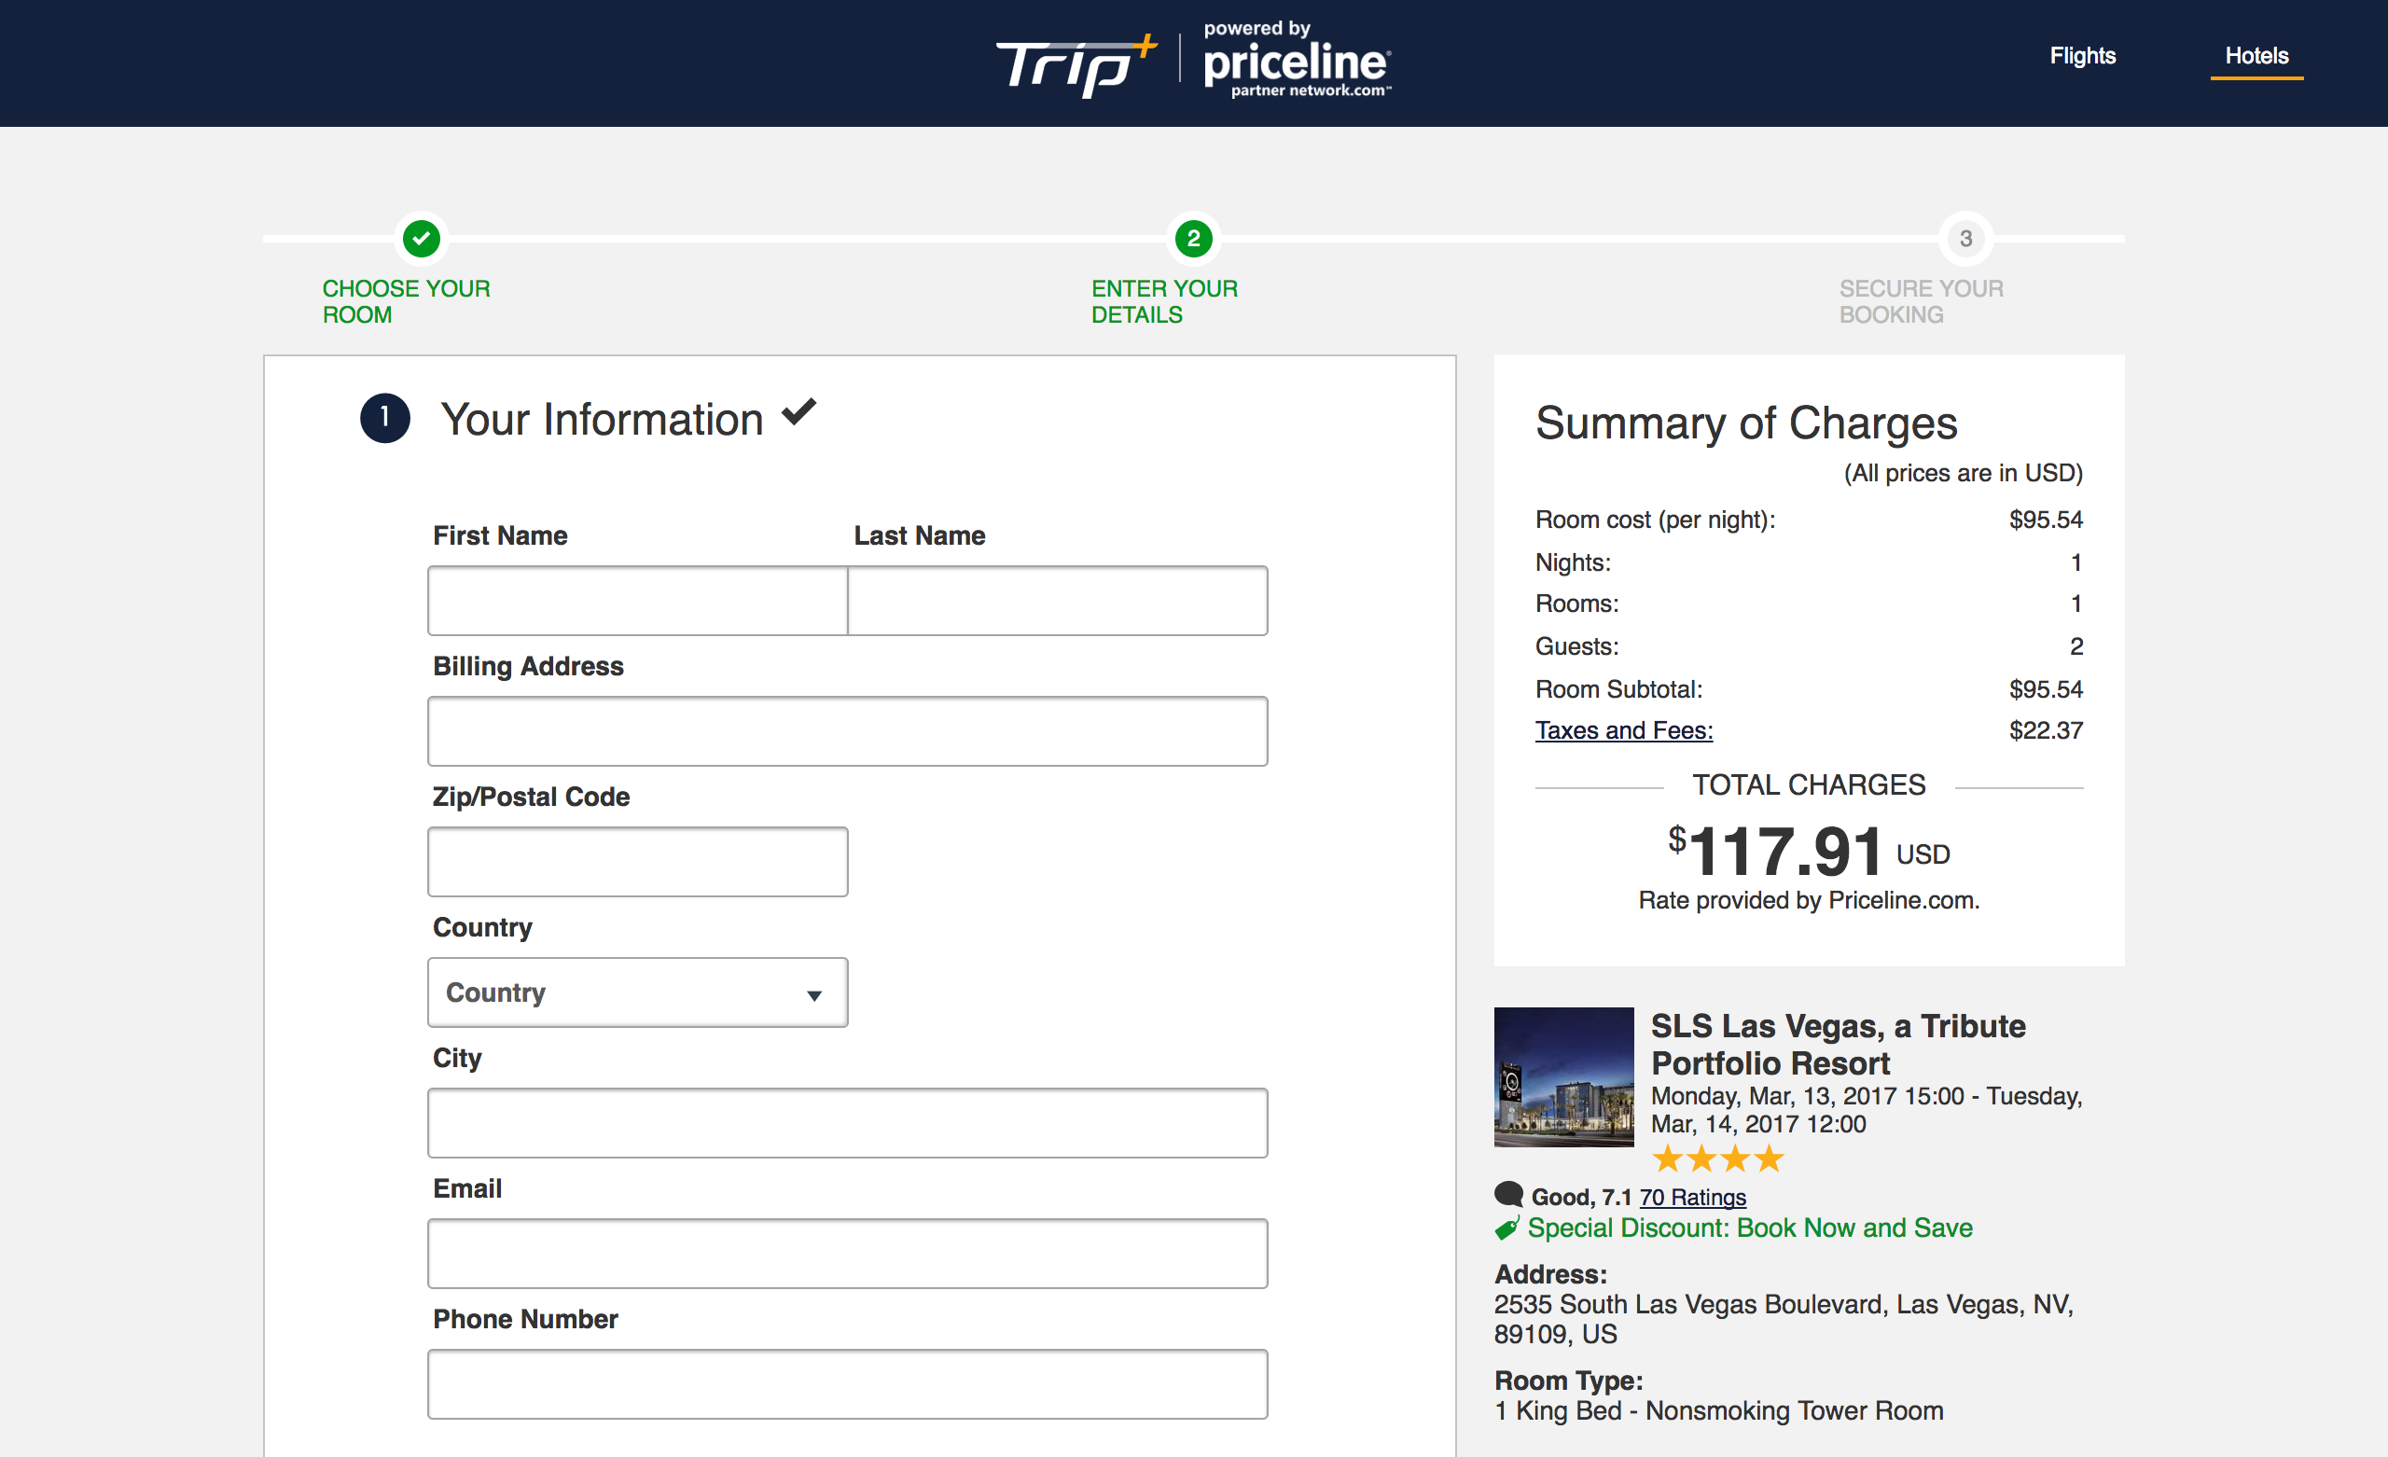Click the Priceline partner network logo
The width and height of the screenshot is (2388, 1457).
tap(1298, 60)
